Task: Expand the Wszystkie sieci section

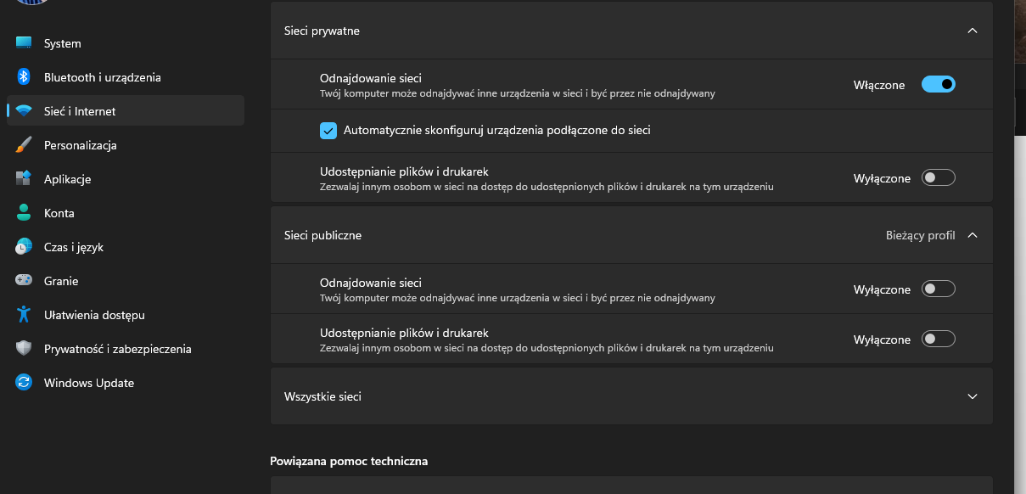Action: coord(973,396)
